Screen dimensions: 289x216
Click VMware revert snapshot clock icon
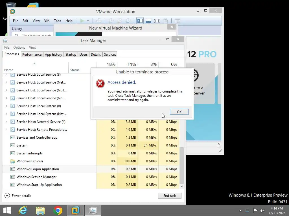[x=120, y=21]
